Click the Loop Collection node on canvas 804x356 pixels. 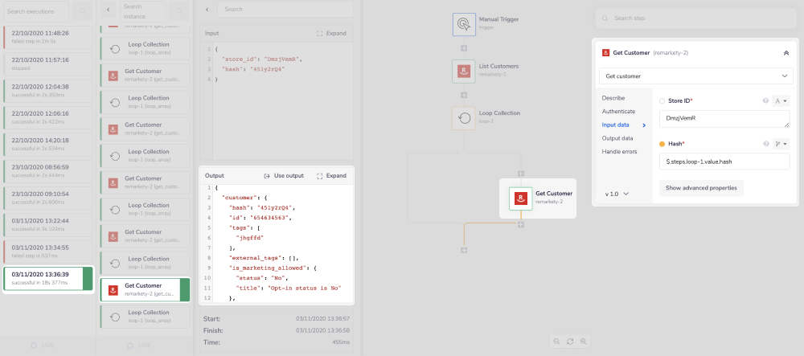tap(464, 117)
